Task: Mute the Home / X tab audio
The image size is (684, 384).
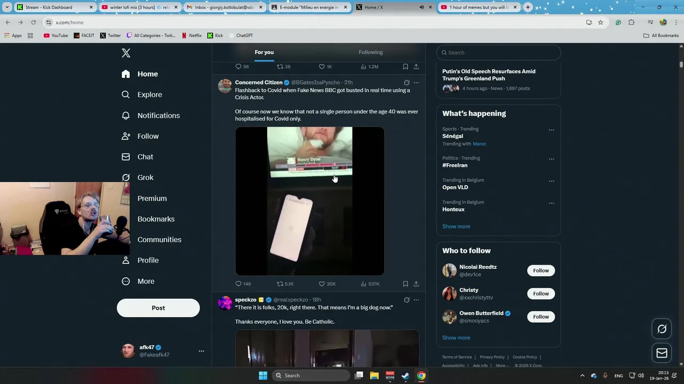Action: tap(422, 7)
